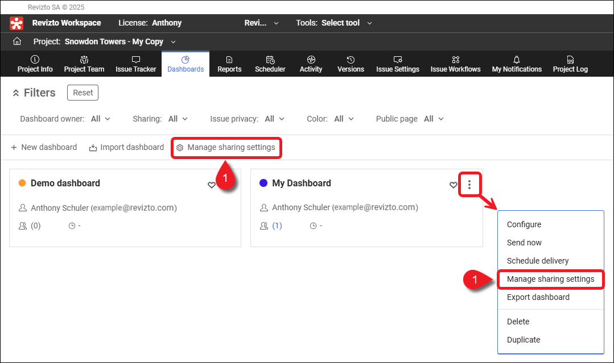Open My Notifications bell

516,64
